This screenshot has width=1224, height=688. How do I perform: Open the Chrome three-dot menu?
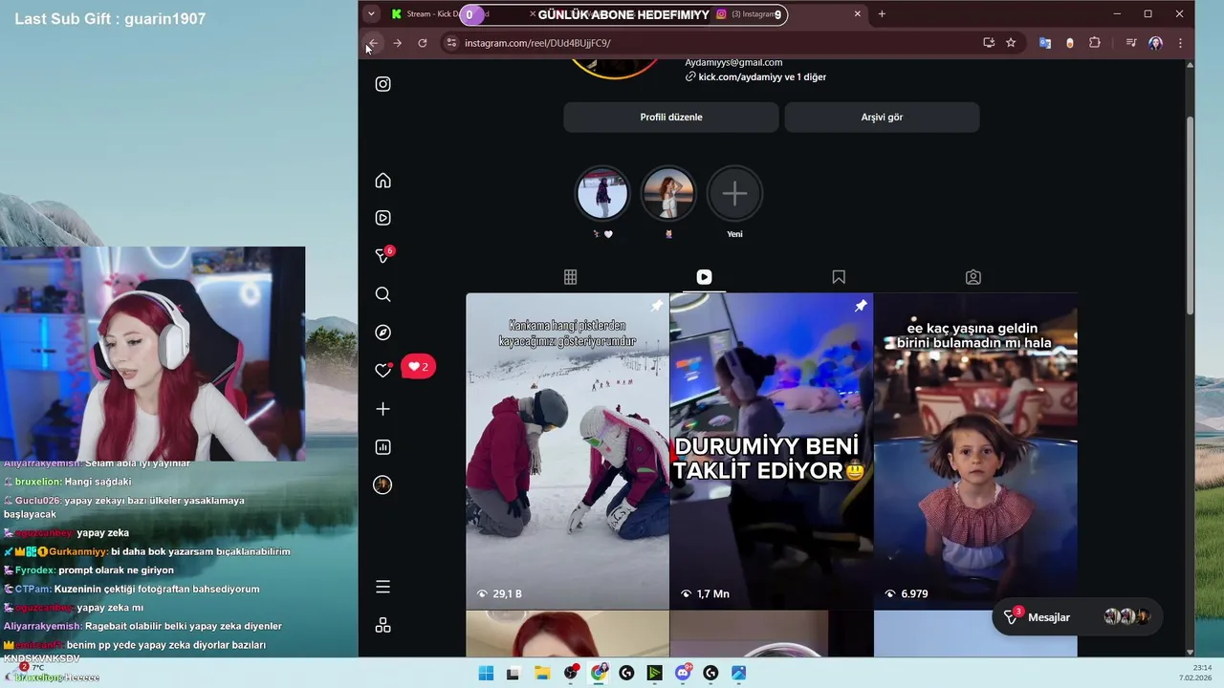pyautogui.click(x=1180, y=43)
